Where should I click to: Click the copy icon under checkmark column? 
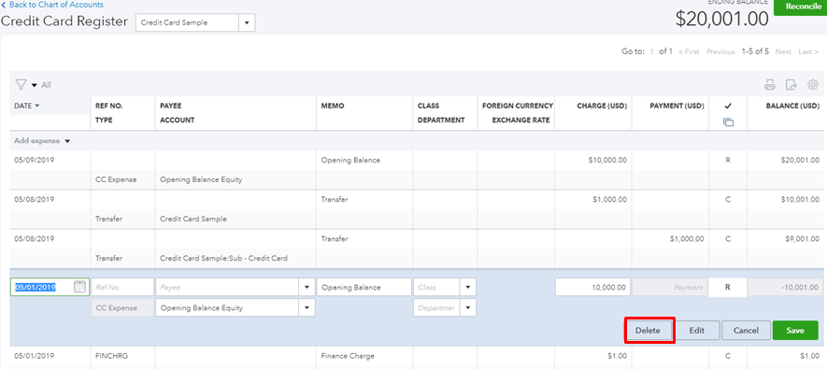pyautogui.click(x=728, y=122)
